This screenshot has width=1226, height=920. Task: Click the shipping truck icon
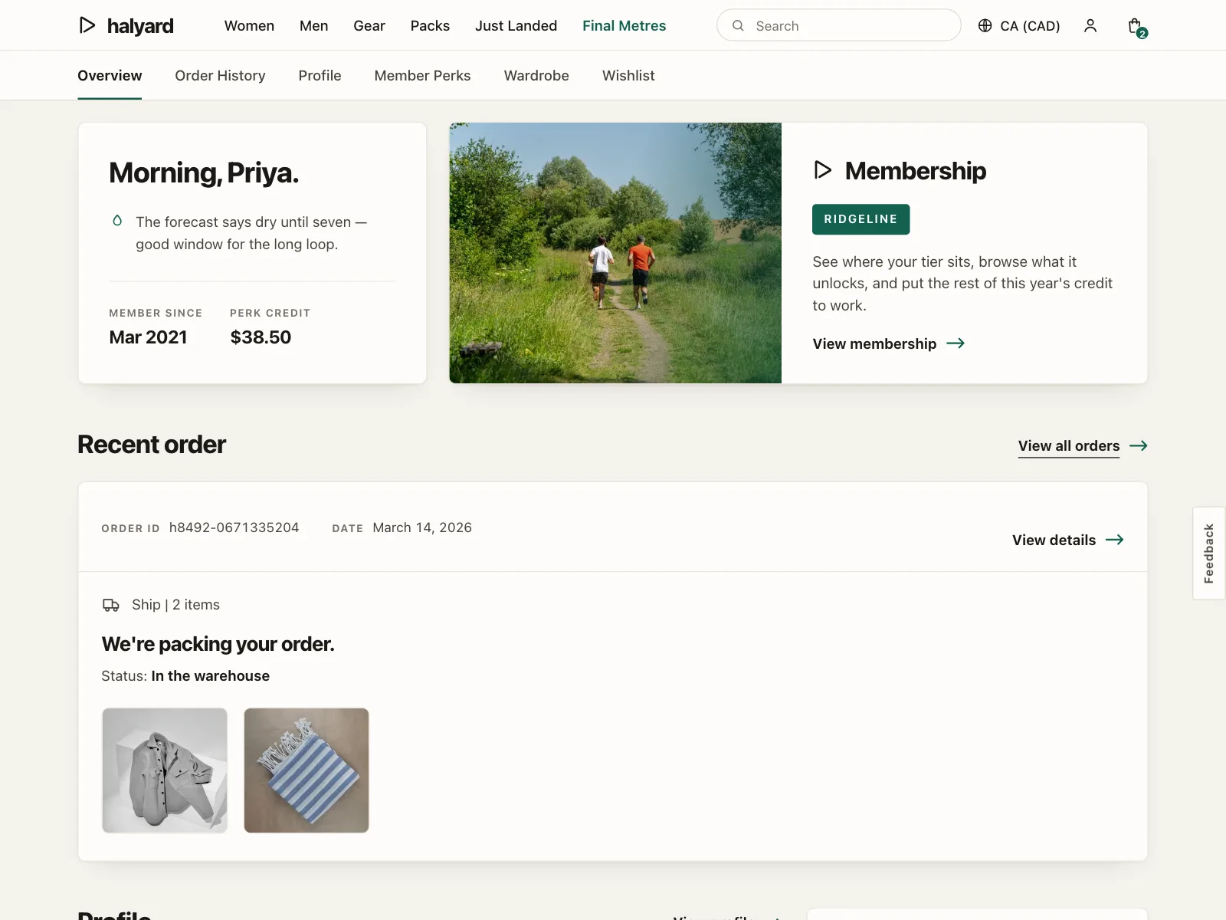[x=111, y=605]
